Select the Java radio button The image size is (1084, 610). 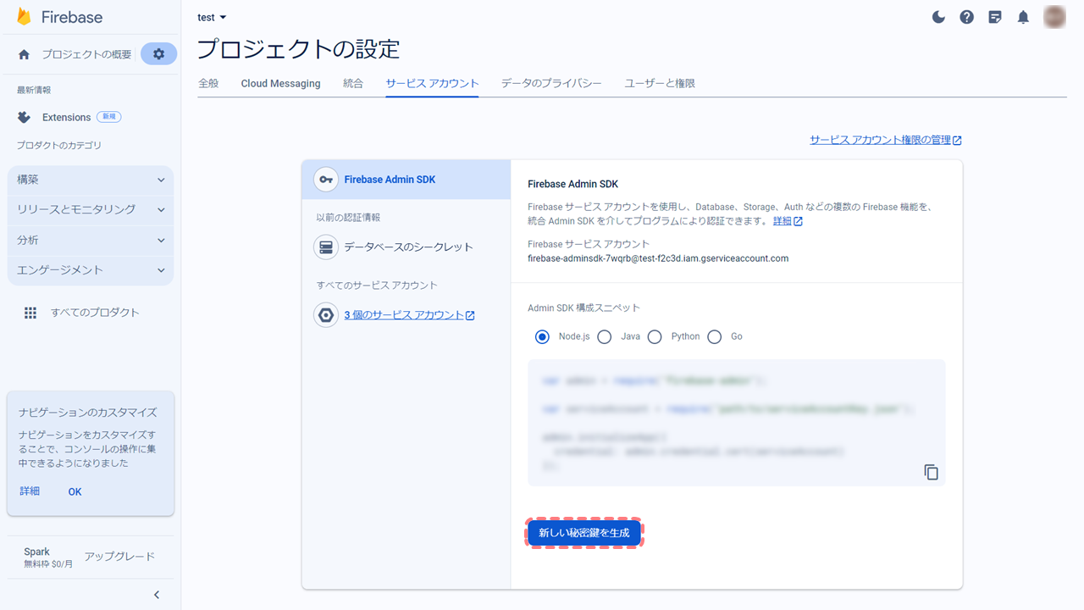click(x=604, y=336)
